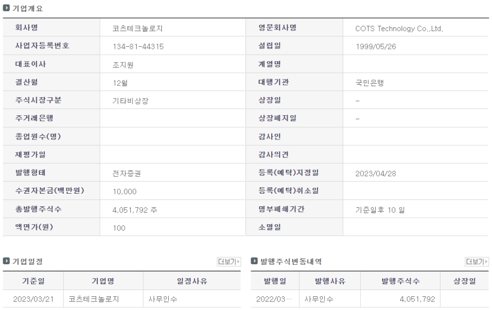This screenshot has width=492, height=310.
Task: Open 더보기 for 기업일정 section
Action: [x=229, y=262]
